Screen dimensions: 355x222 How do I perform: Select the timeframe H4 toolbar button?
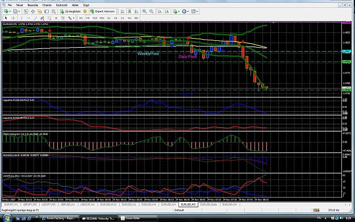pos(116,18)
